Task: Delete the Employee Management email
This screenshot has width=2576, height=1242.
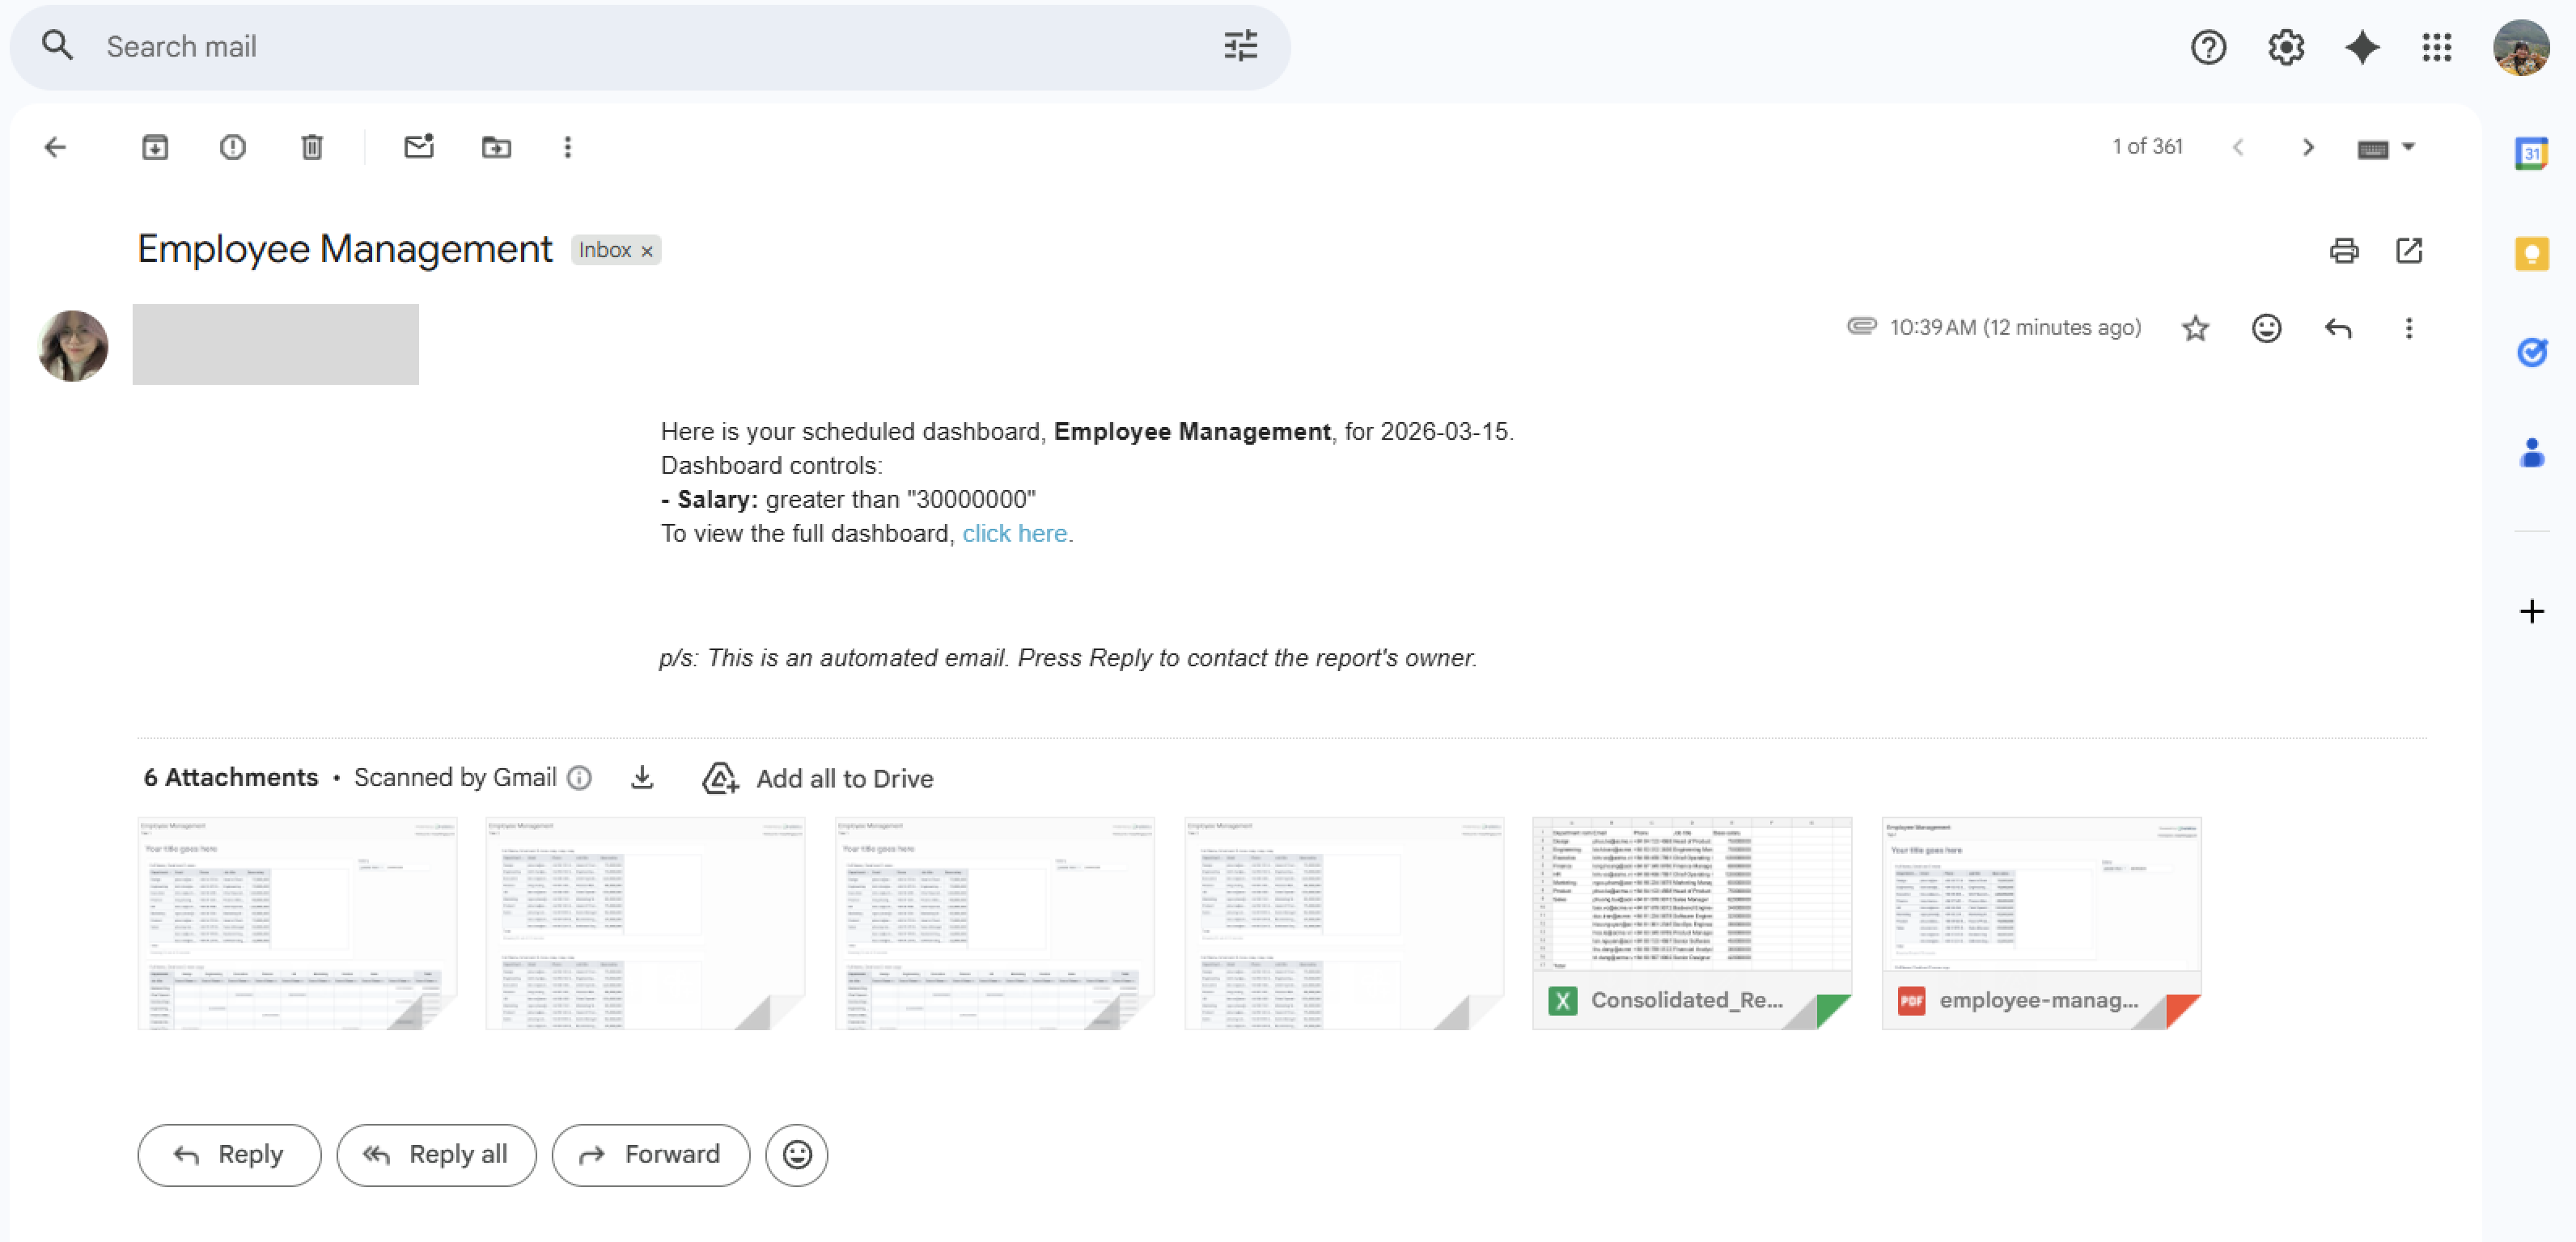Action: (x=312, y=148)
